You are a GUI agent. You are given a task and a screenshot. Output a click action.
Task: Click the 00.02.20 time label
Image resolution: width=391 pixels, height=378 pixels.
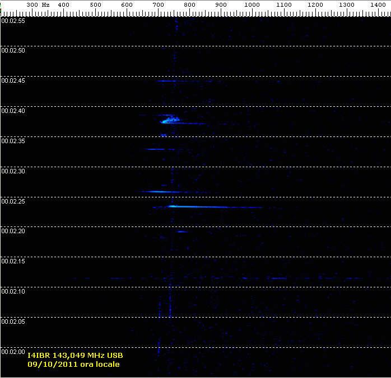(x=13, y=231)
